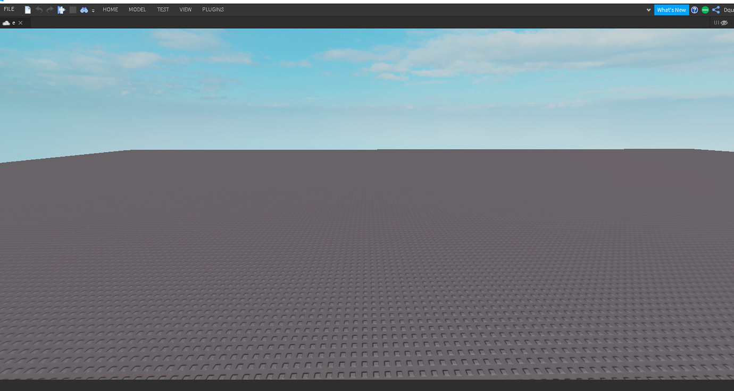This screenshot has height=391, width=734.
Task: Switch to the MODEL ribbon tab
Action: [x=137, y=9]
